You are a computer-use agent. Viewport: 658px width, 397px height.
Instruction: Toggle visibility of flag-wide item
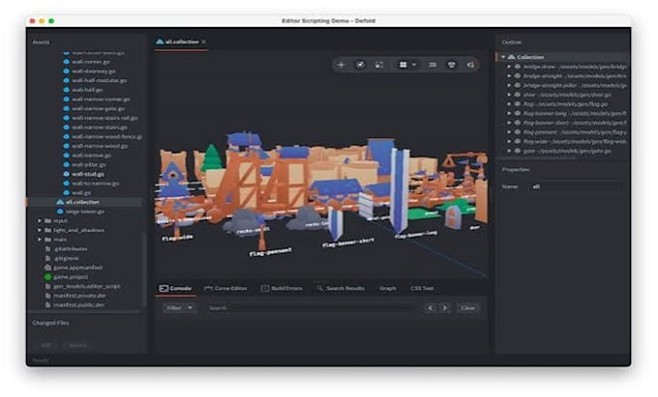(x=518, y=142)
